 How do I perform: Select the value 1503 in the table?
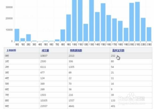43,95
